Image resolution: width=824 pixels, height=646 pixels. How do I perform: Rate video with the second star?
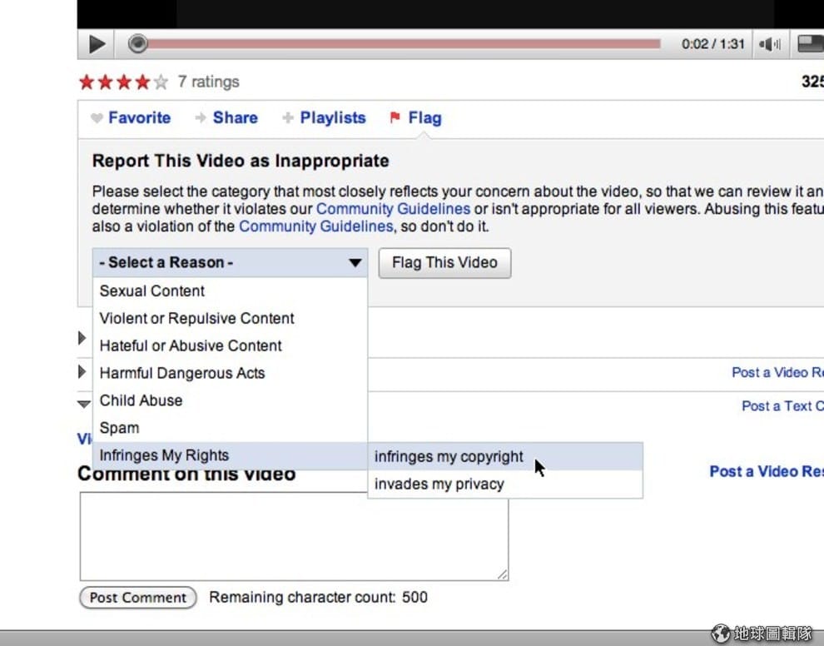(x=106, y=82)
